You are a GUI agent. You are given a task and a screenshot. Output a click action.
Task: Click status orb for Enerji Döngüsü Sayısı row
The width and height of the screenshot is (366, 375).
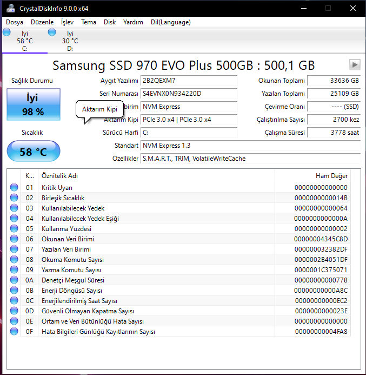[x=14, y=290]
